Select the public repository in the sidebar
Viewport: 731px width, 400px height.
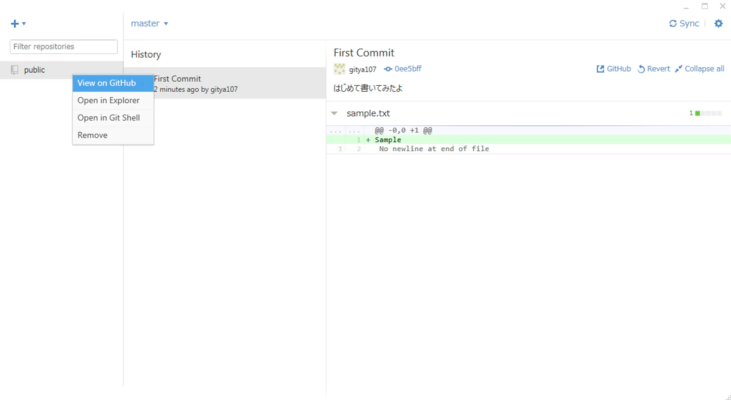coord(62,70)
